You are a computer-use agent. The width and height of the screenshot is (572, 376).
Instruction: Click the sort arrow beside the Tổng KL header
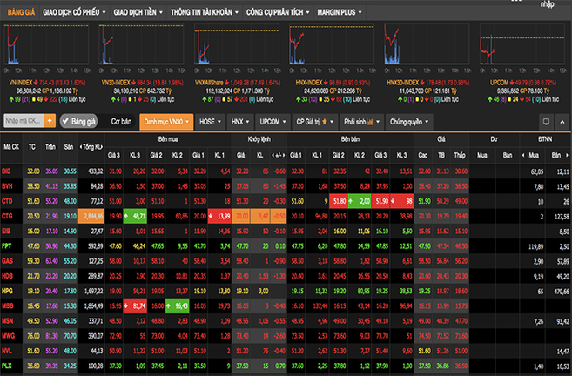pyautogui.click(x=81, y=146)
